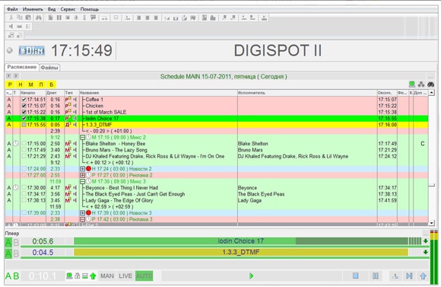Click green down arrow on 1.3.3_DTMF player
Screen dimensions: 441x287
pos(426,252)
